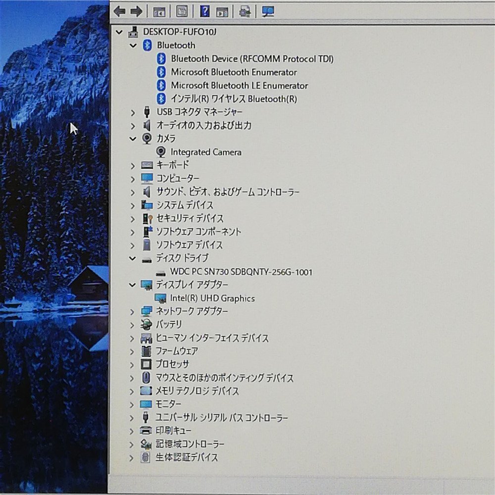Open the Properties toolbar icon

pos(182,12)
